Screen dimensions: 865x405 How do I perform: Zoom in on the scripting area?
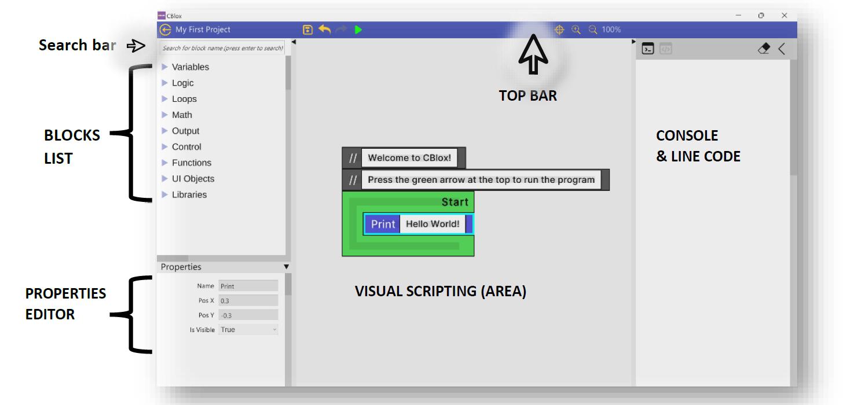(x=576, y=30)
